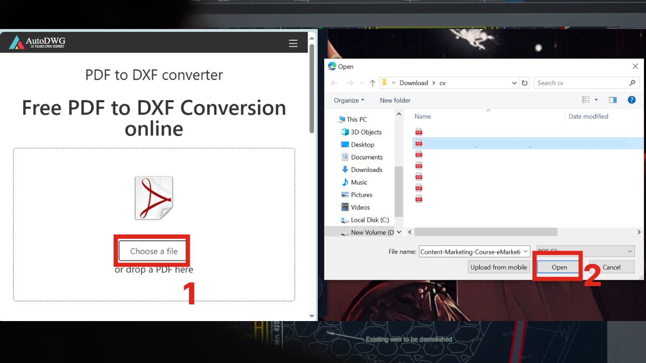Open the view options arrow
Screen dimensions: 646x363
(595, 99)
